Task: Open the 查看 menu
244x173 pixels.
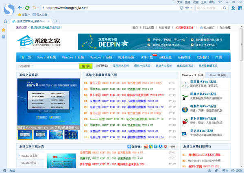Action: coord(187,2)
